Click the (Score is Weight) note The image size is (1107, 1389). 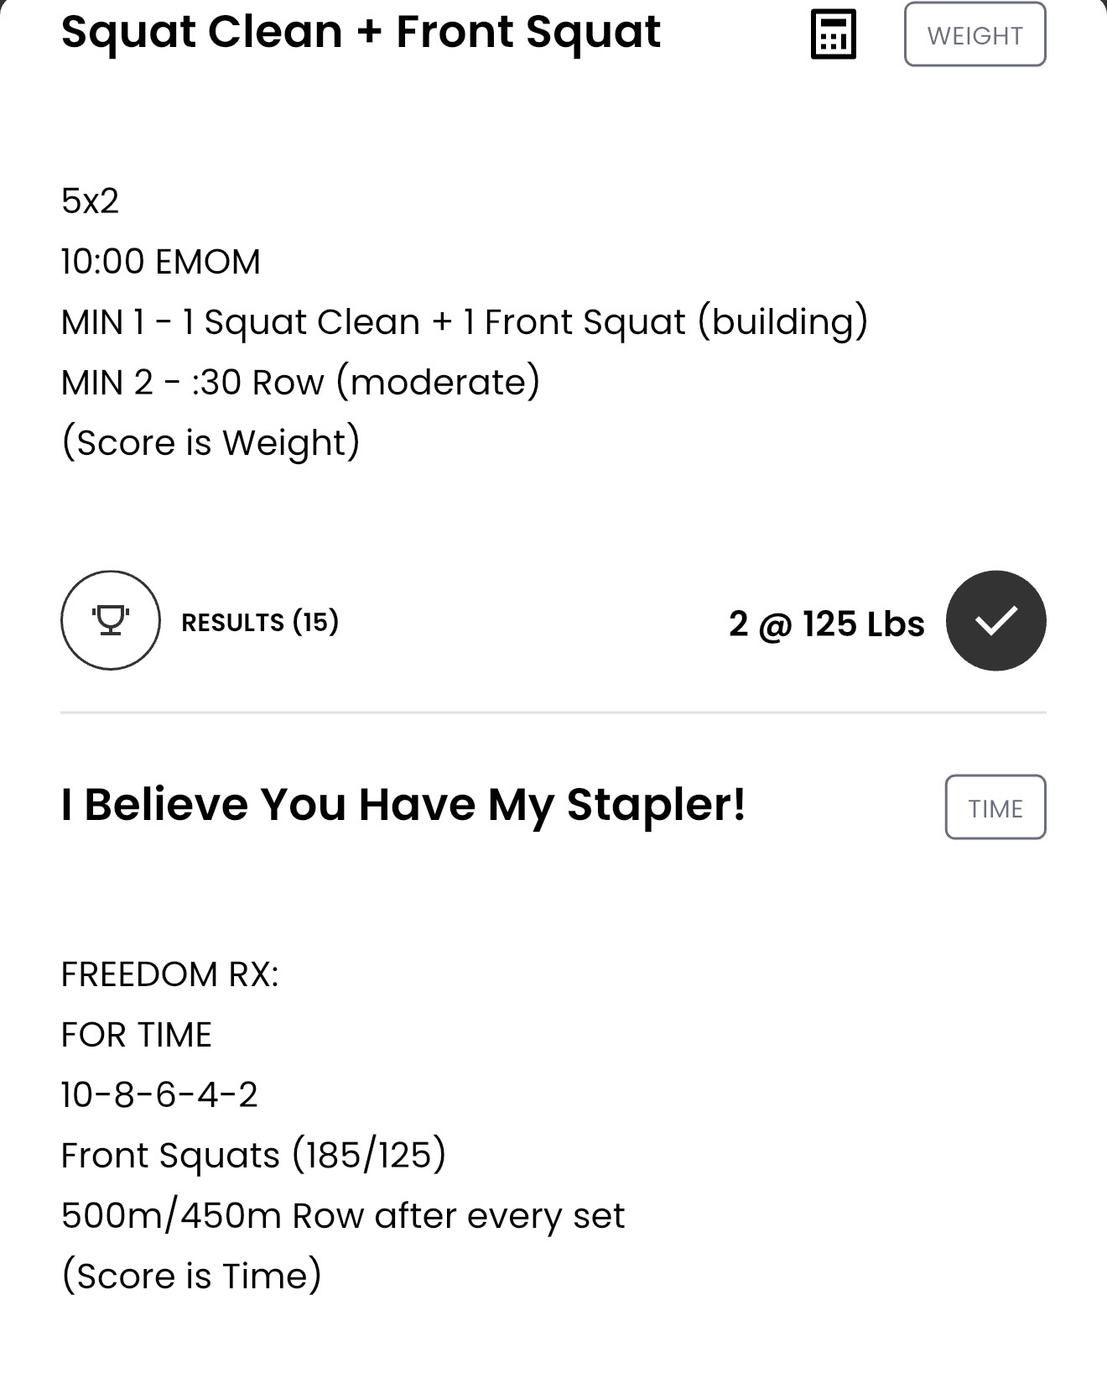[x=210, y=444]
